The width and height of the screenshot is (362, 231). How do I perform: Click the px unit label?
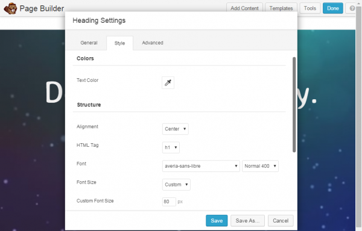point(180,202)
